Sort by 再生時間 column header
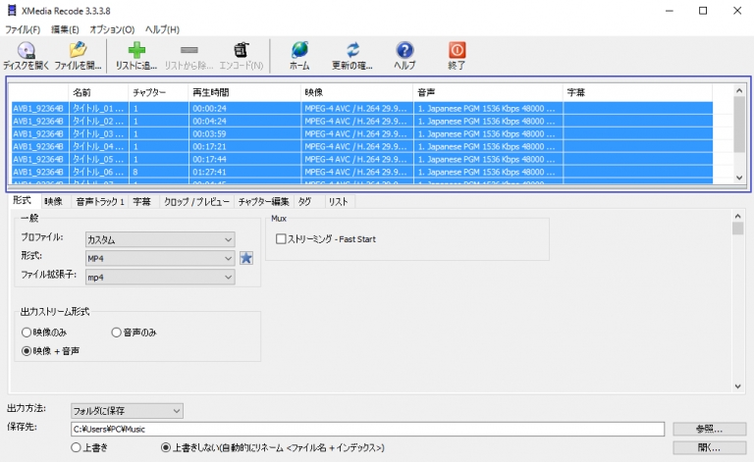 244,92
